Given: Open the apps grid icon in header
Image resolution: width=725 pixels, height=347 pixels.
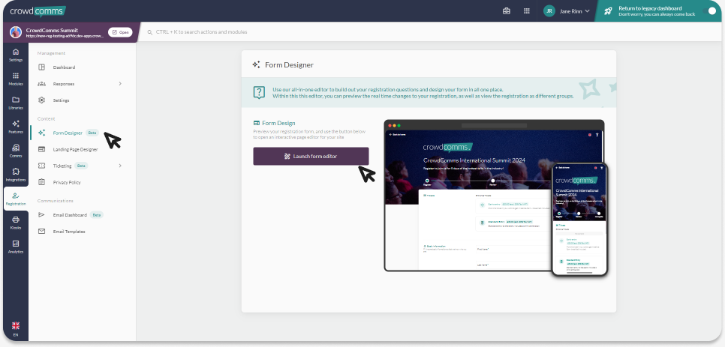Looking at the screenshot, I should point(527,11).
